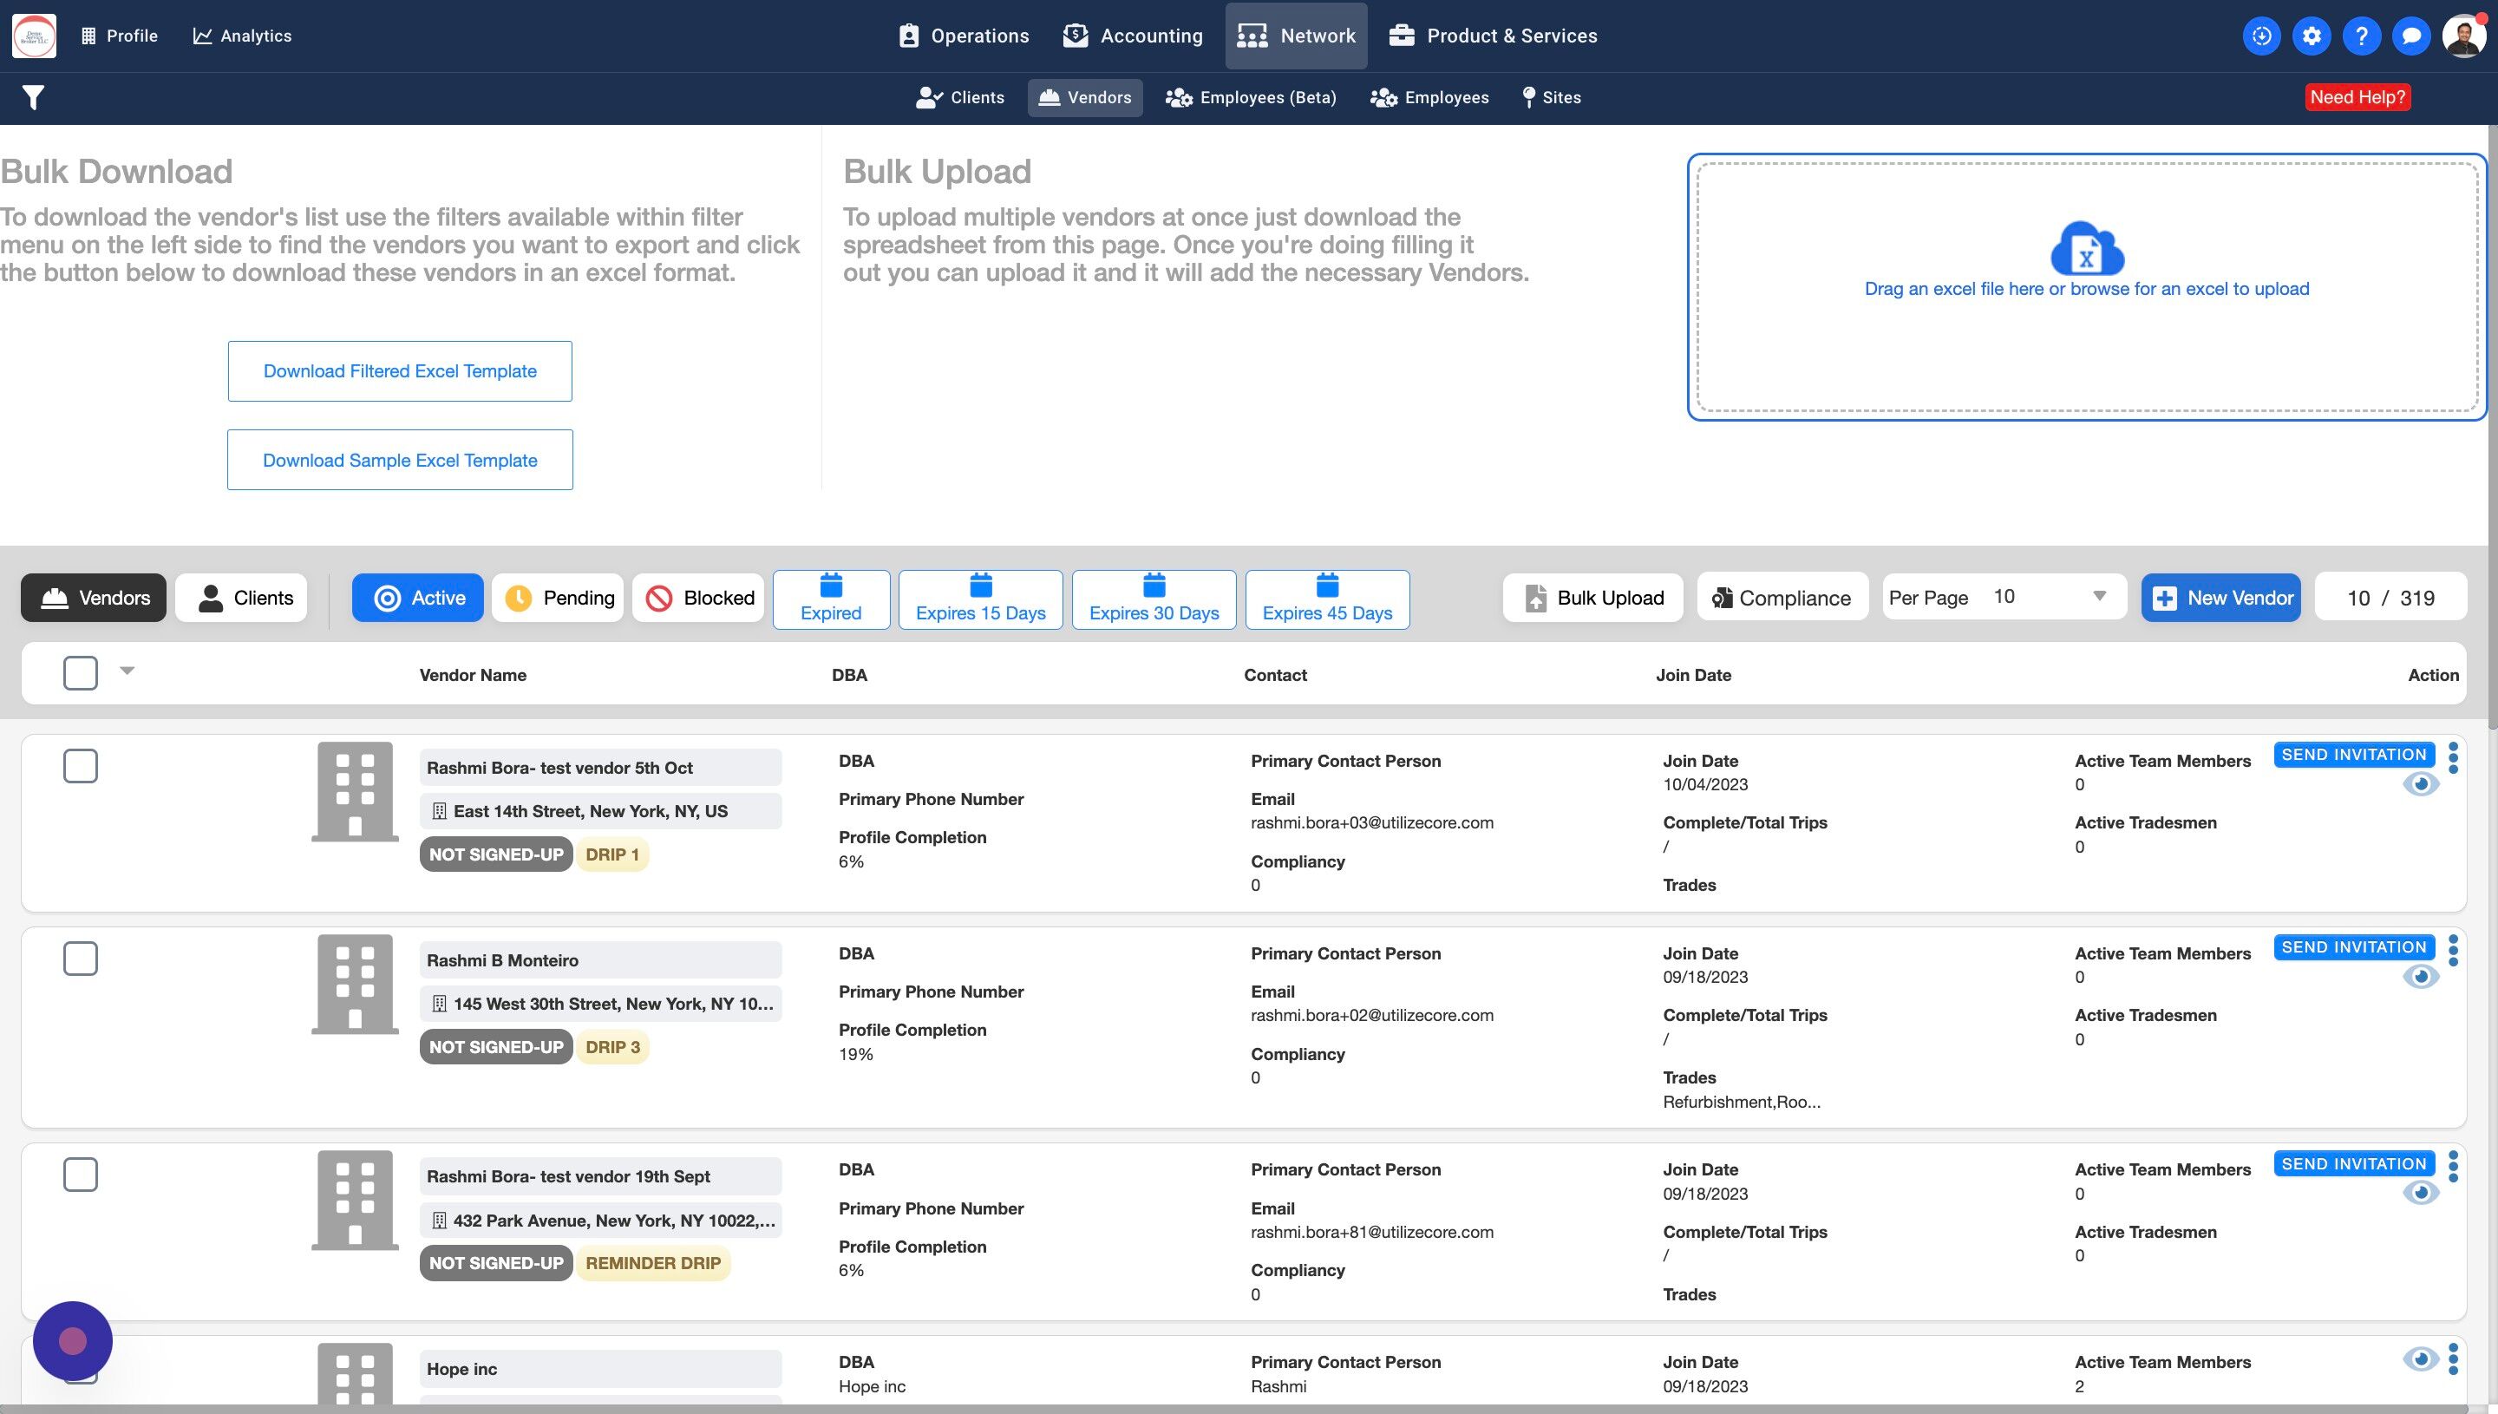Click the purple chat bubble widget
The height and width of the screenshot is (1414, 2498).
pos(73,1341)
